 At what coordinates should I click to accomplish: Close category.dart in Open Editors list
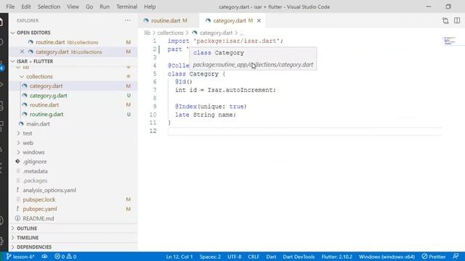point(22,51)
